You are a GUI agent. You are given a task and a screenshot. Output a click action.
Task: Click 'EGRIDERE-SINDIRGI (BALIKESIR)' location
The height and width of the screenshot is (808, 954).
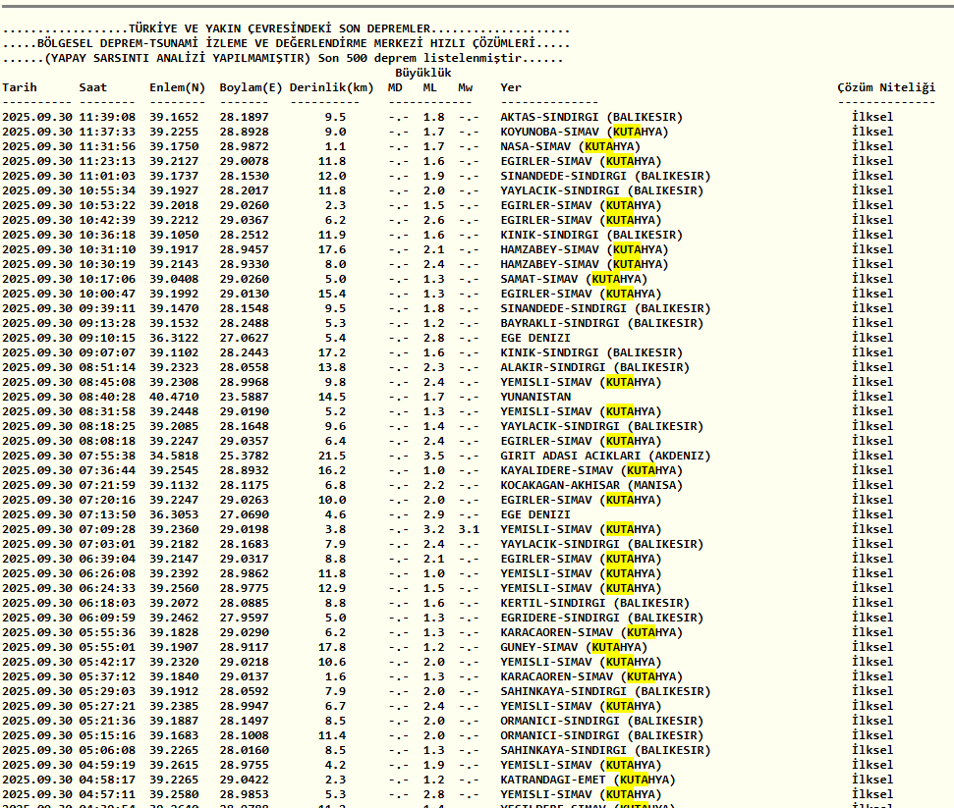click(x=601, y=618)
